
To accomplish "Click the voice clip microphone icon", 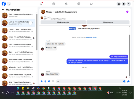I will (x=42, y=81).
